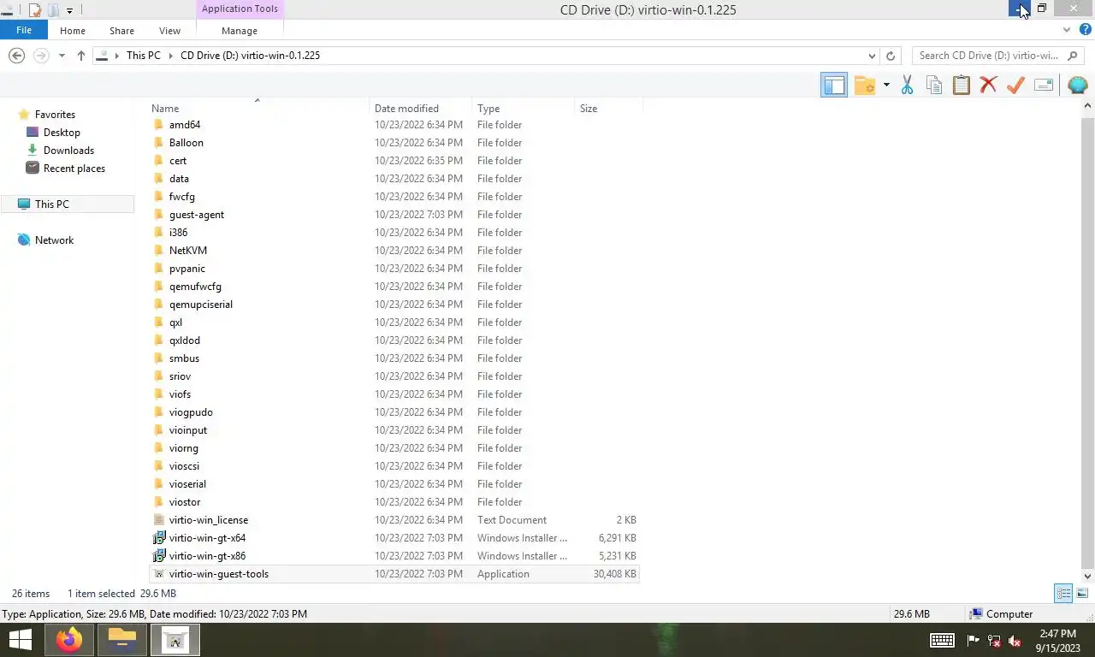Image resolution: width=1095 pixels, height=657 pixels.
Task: Open the address bar history dropdown
Action: point(872,56)
